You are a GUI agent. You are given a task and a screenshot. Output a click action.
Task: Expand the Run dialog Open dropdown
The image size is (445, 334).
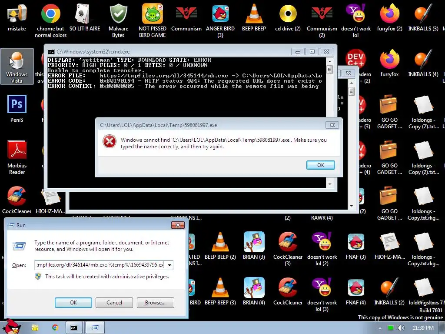(169, 265)
